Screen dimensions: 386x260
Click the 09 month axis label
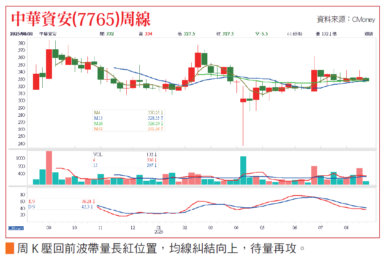(49, 228)
